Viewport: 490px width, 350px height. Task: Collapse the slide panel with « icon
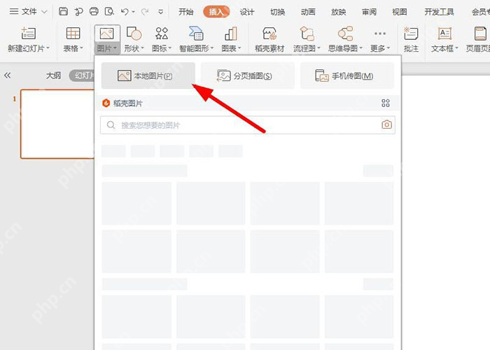8,76
